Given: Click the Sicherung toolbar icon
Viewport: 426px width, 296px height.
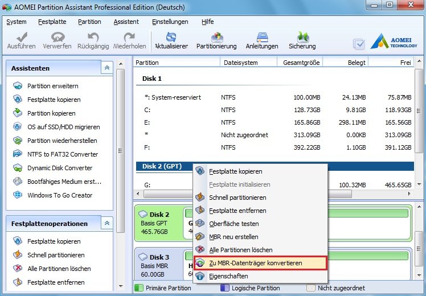Looking at the screenshot, I should (x=302, y=37).
